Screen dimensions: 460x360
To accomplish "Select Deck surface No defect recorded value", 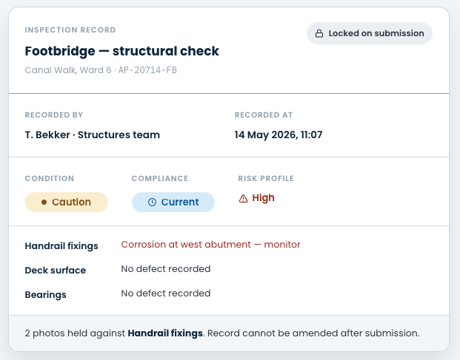I will (x=166, y=268).
